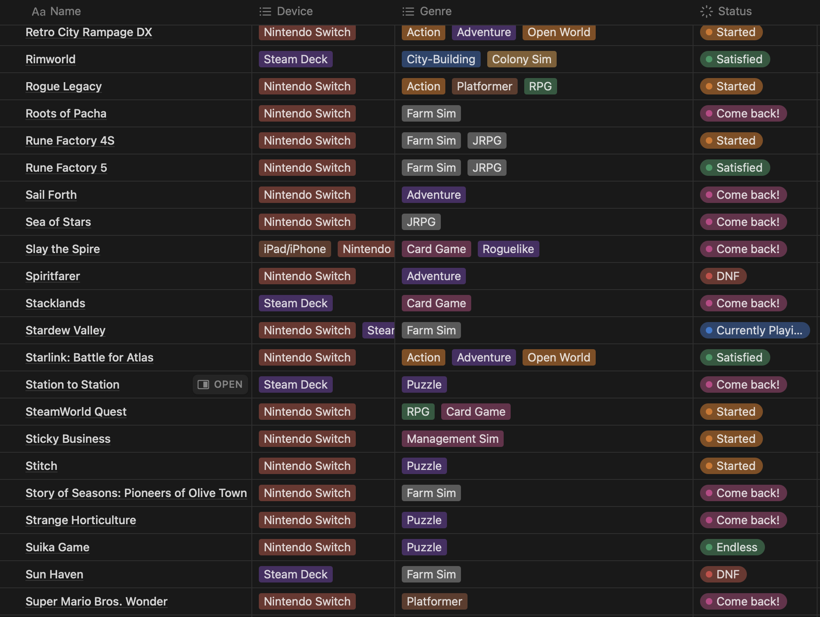Open the Rogue Legacy entry
Image resolution: width=820 pixels, height=617 pixels.
point(64,86)
